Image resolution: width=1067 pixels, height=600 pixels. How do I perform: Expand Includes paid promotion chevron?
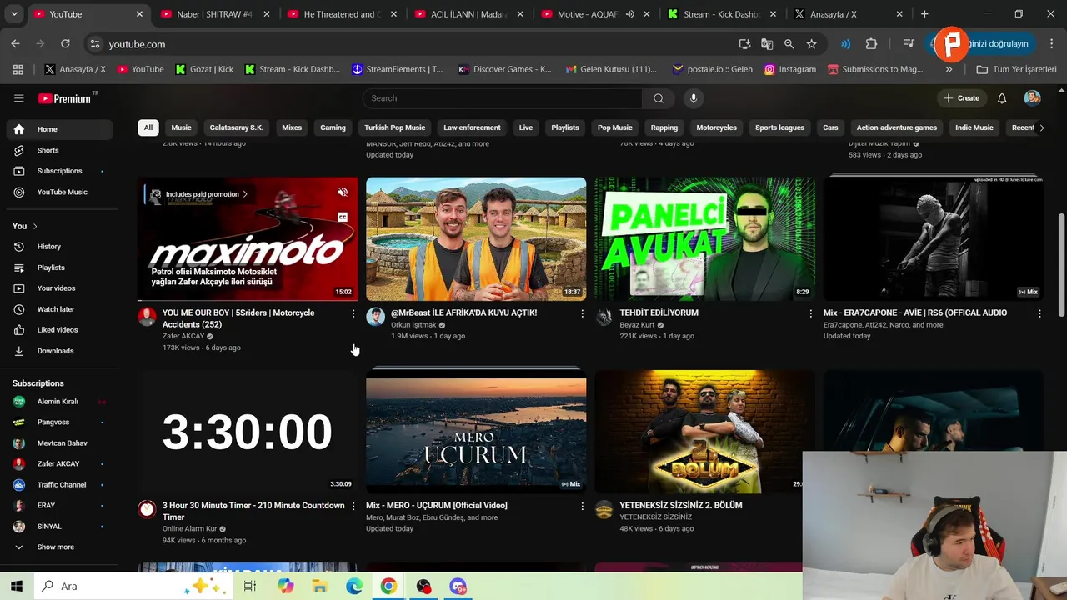coord(245,194)
